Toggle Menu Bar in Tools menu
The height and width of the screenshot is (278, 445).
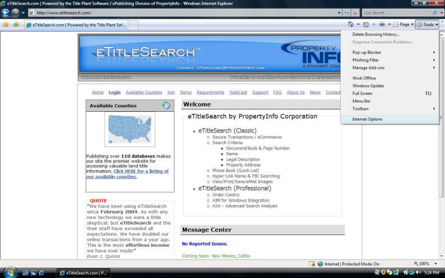[389, 101]
